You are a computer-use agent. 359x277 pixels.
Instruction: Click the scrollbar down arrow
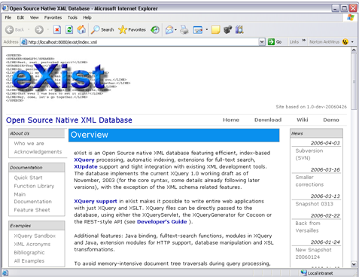354,264
